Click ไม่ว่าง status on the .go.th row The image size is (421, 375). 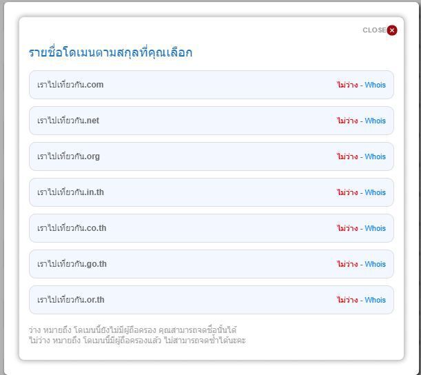347,264
